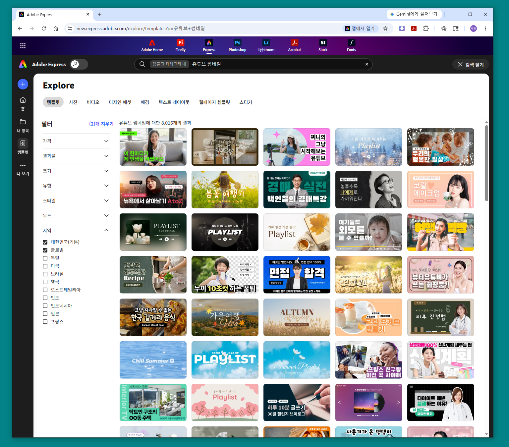Click the blue plus create button
The image size is (509, 447).
(x=23, y=84)
